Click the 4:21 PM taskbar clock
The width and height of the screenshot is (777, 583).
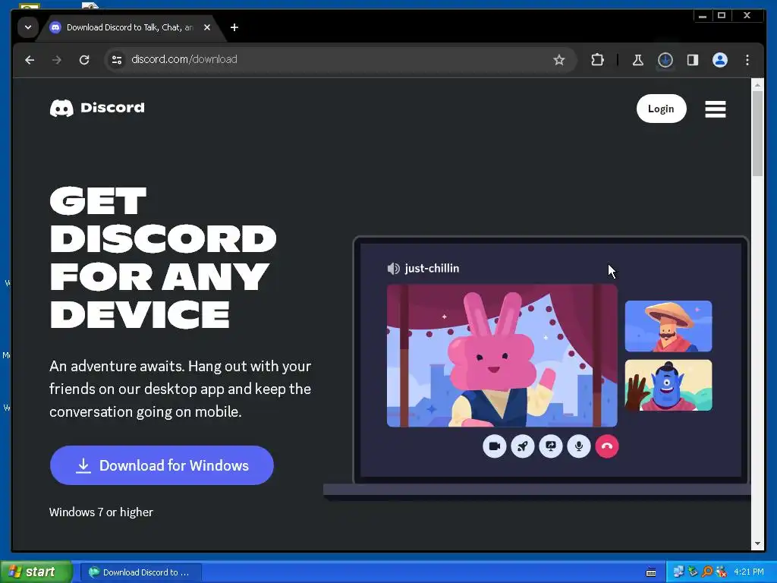click(749, 572)
